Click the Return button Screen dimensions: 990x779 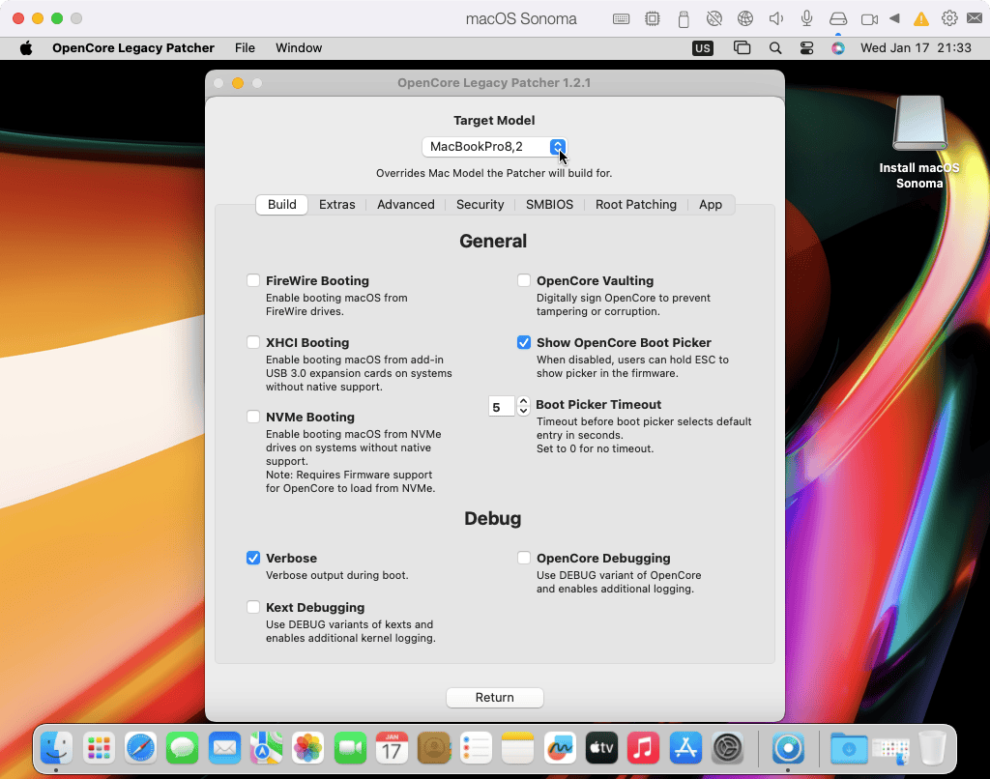(x=494, y=698)
